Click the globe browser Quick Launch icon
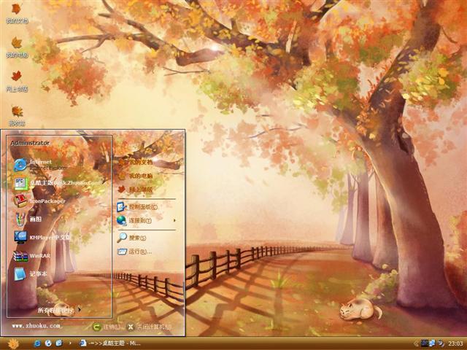The image size is (467, 350). [x=48, y=343]
